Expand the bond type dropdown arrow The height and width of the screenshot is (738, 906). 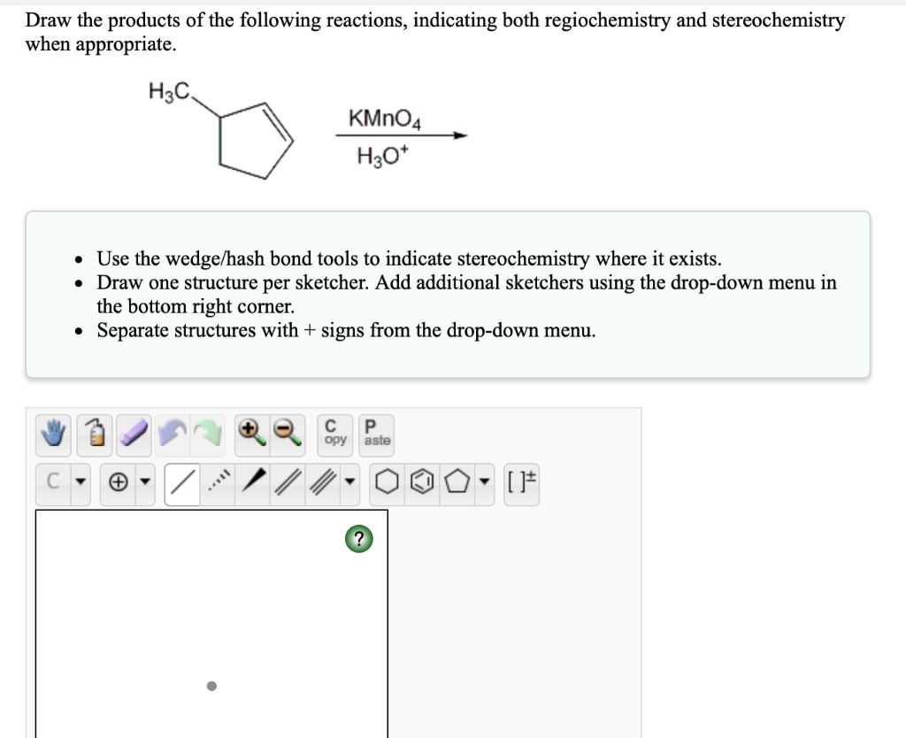349,481
